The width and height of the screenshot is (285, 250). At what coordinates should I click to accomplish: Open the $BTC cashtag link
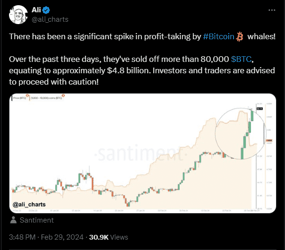(243, 59)
